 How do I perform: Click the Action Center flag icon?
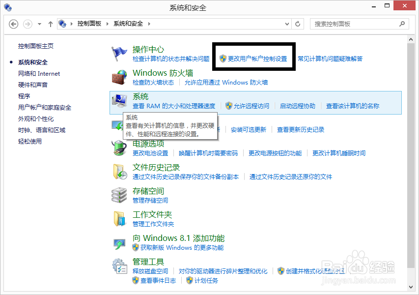click(x=119, y=54)
